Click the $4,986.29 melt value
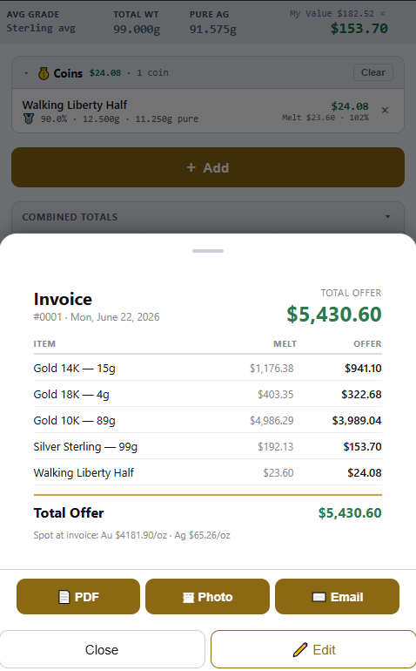 (x=272, y=420)
